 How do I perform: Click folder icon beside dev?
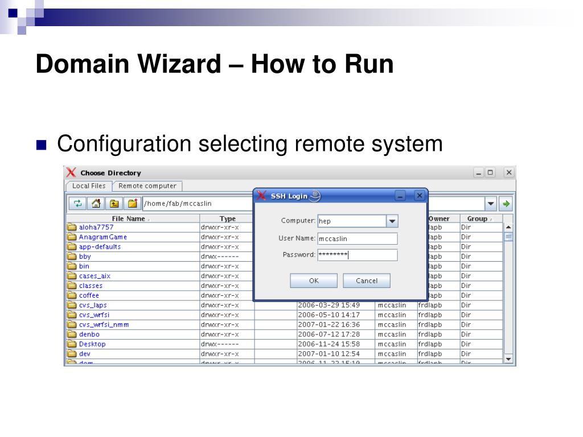click(x=72, y=354)
